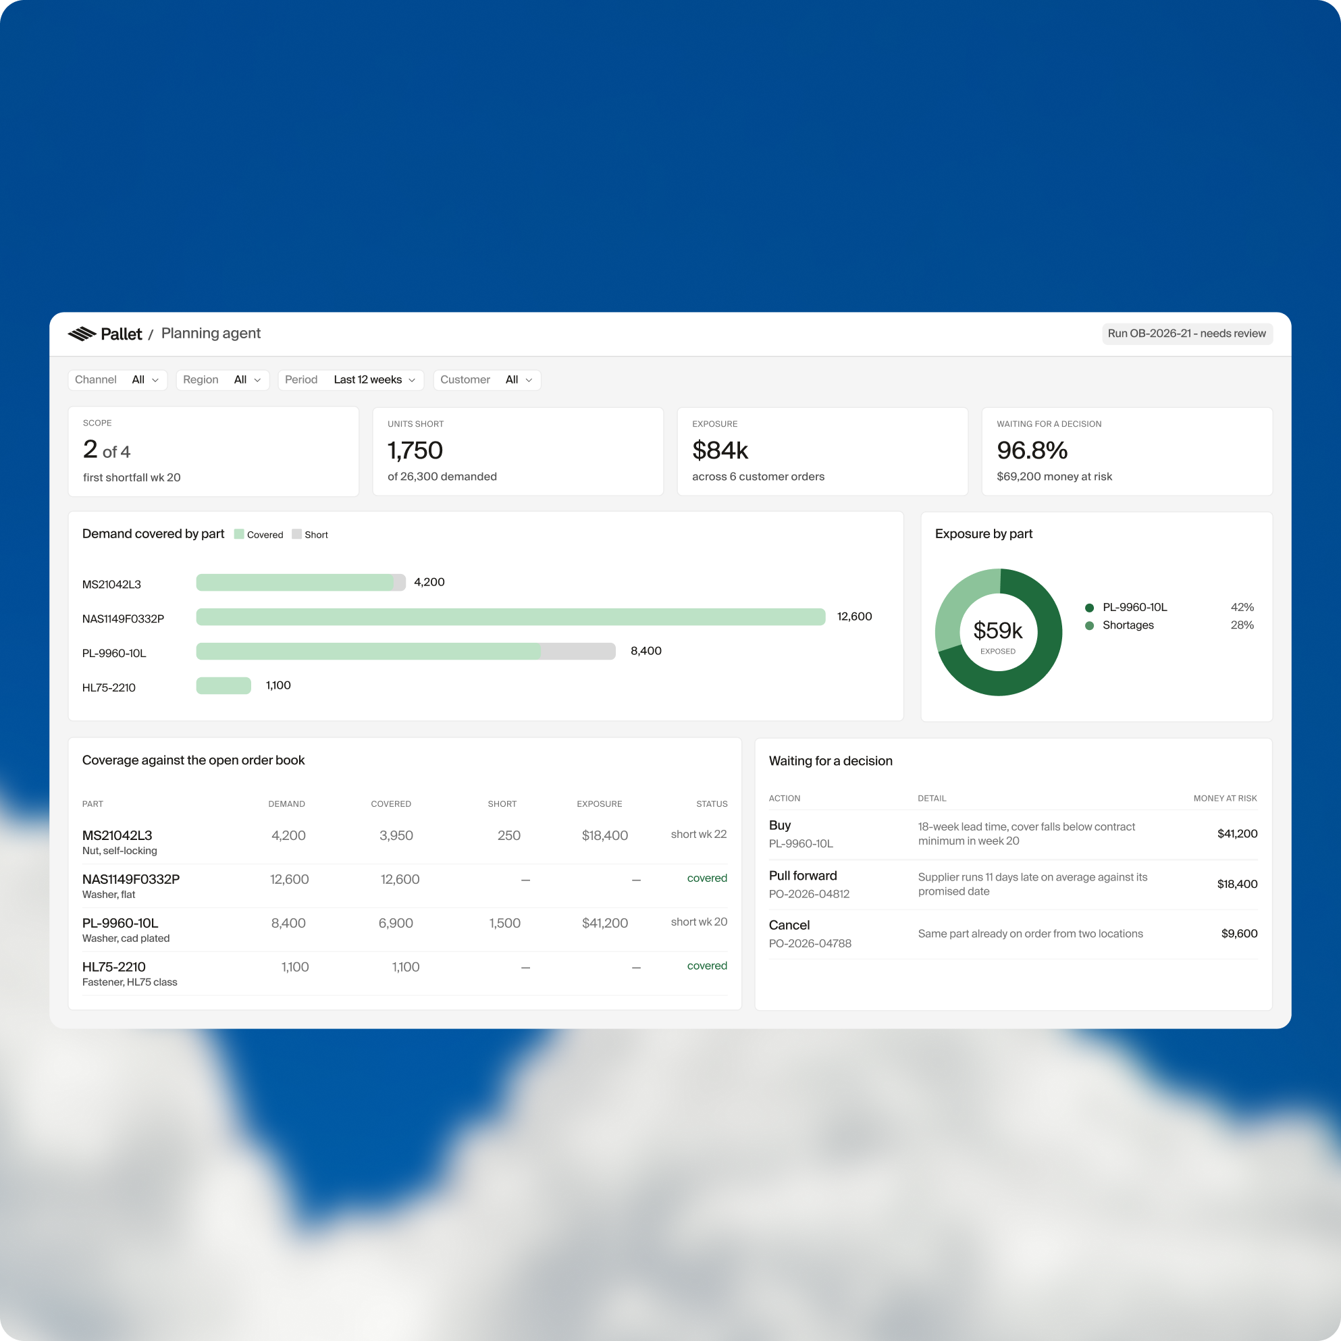Image resolution: width=1341 pixels, height=1341 pixels.
Task: Click the Shortages legend dot
Action: [1089, 625]
